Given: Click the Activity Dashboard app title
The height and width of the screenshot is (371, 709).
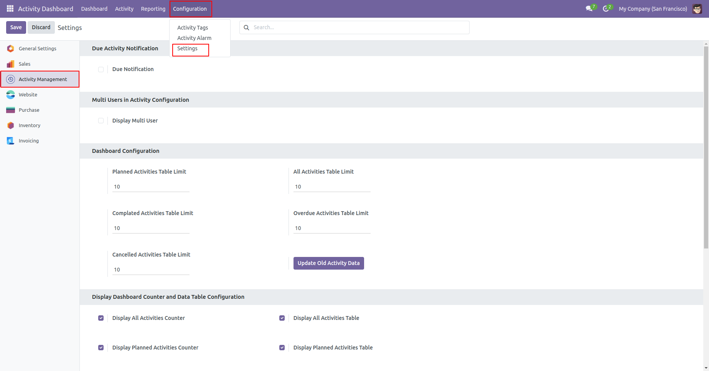Looking at the screenshot, I should click(46, 8).
